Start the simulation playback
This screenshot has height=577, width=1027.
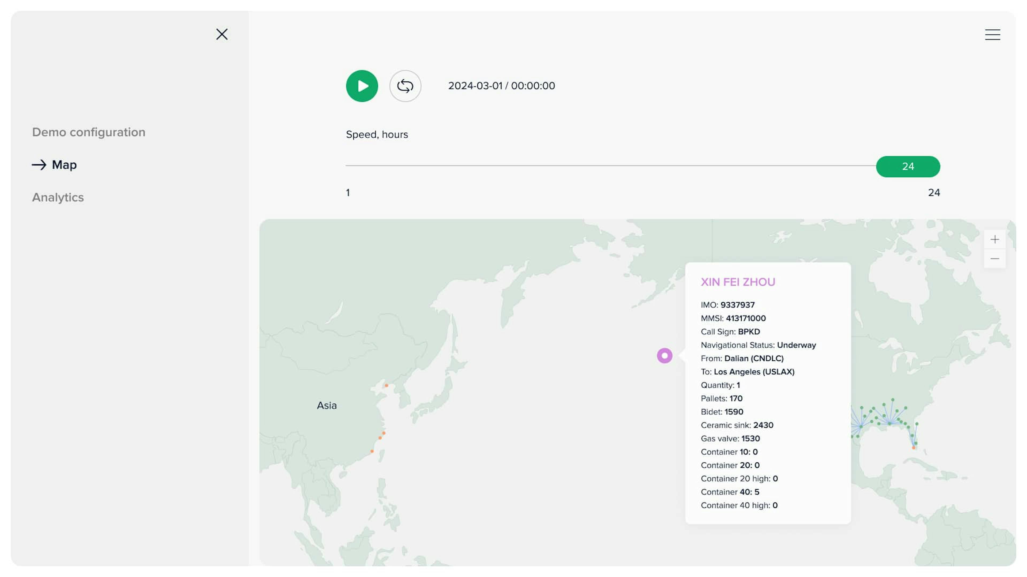(362, 86)
